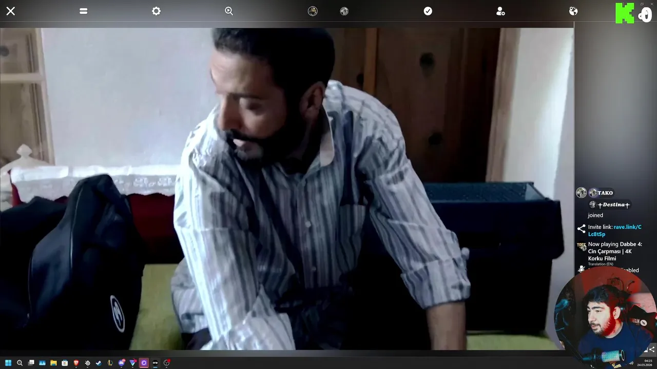This screenshot has height=369, width=657.
Task: Click the second participant avatar in top bar
Action: 344,11
